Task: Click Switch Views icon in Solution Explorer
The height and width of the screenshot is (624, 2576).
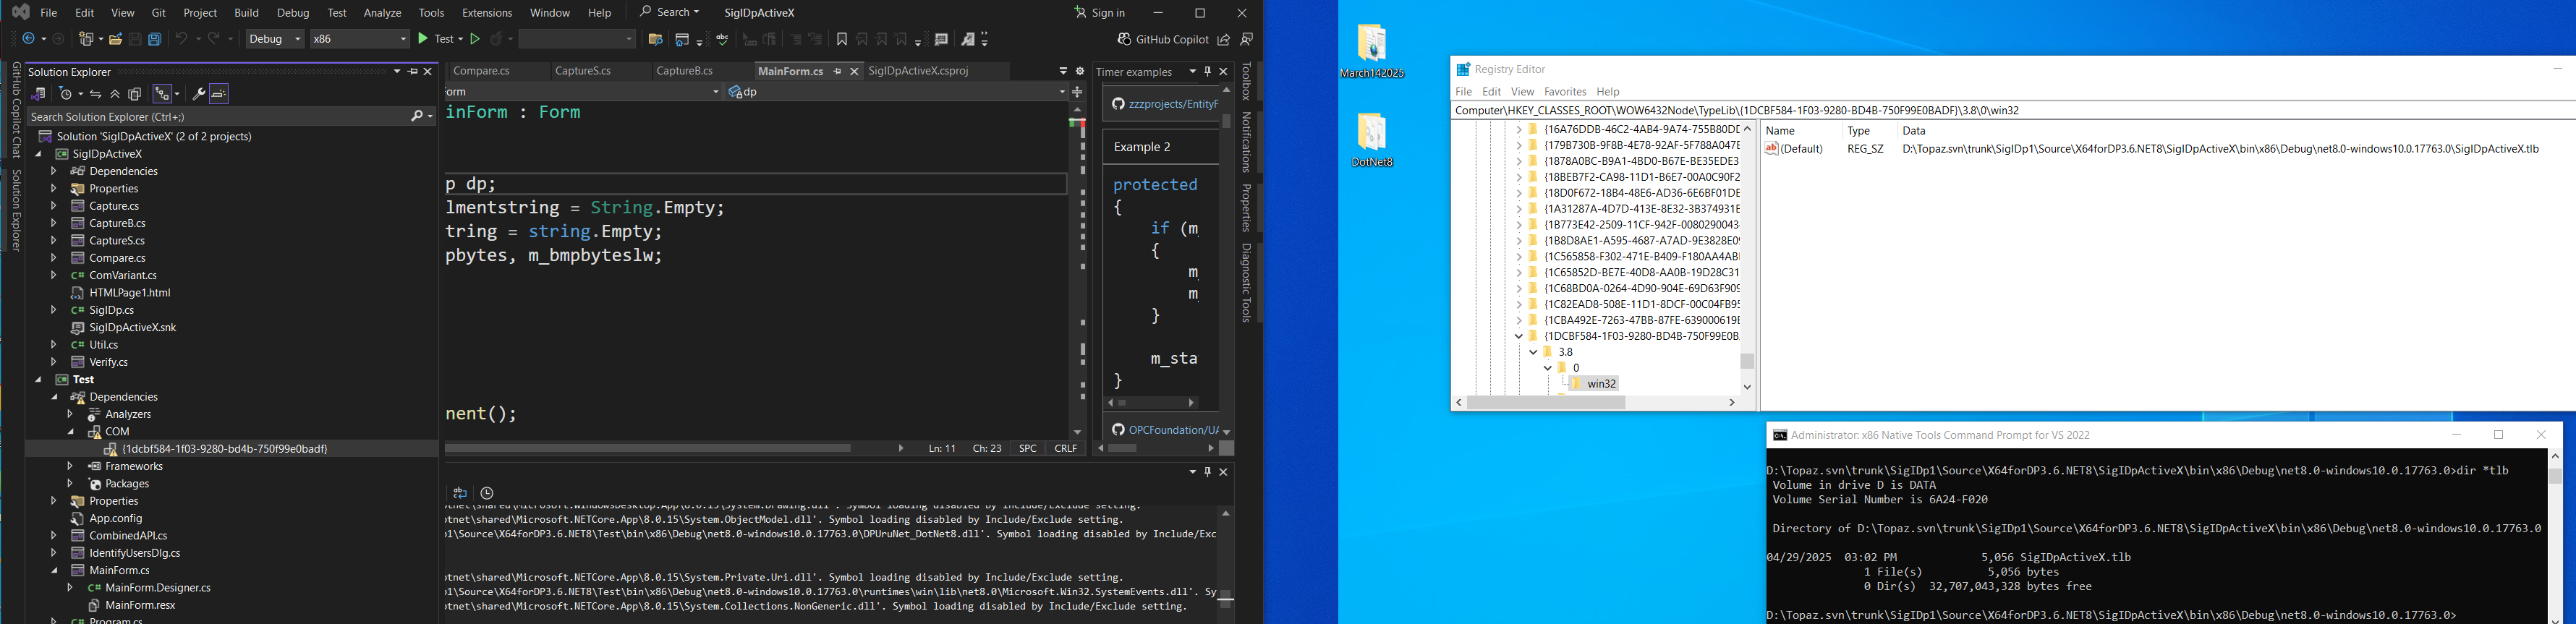Action: (x=39, y=94)
